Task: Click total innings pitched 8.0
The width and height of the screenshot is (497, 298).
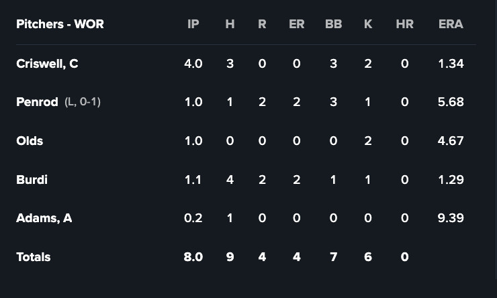Action: 193,257
